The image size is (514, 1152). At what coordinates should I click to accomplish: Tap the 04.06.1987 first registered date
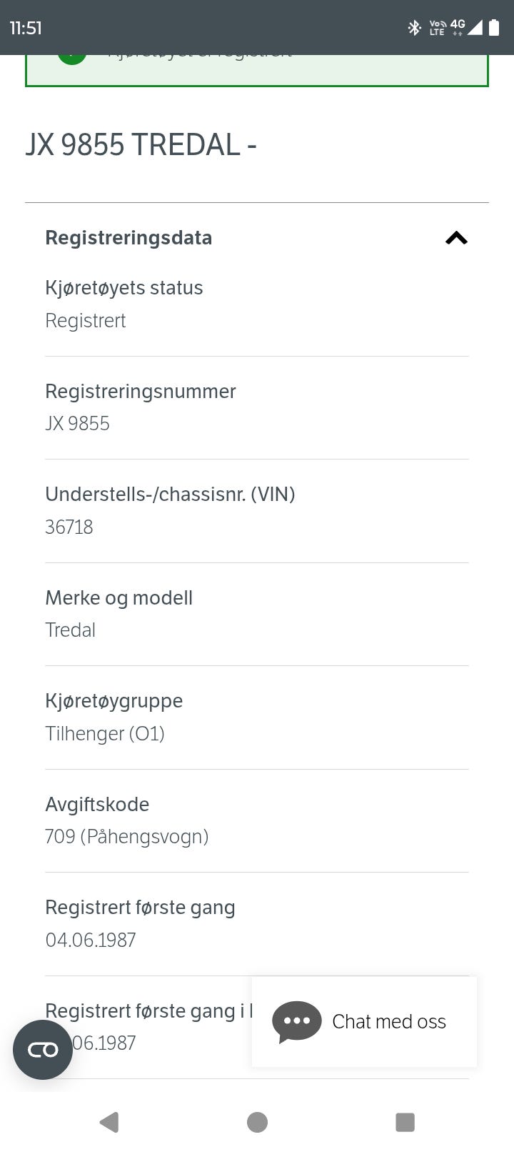91,940
